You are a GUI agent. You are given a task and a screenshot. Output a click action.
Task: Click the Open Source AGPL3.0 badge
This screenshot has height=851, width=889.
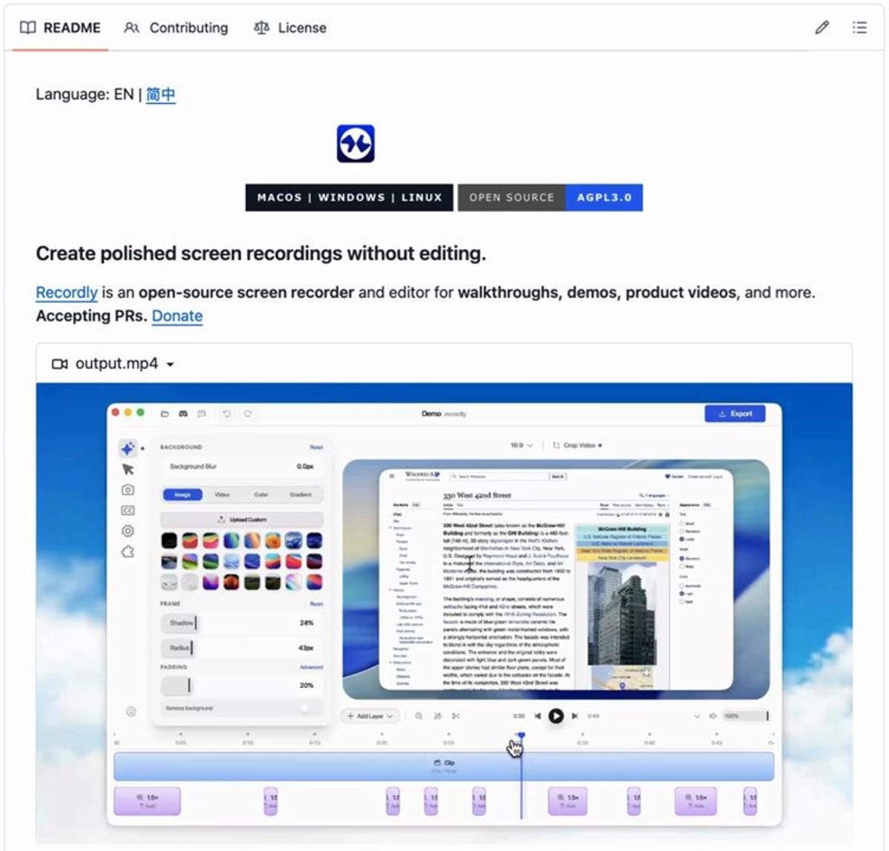[x=550, y=197]
